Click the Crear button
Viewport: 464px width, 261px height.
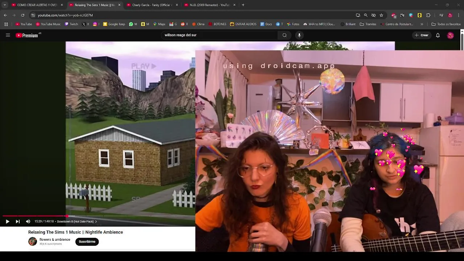click(x=422, y=35)
